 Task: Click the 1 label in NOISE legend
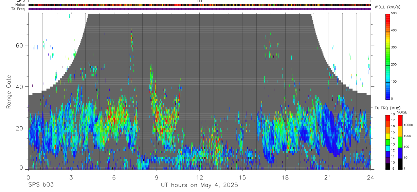click(x=404, y=168)
